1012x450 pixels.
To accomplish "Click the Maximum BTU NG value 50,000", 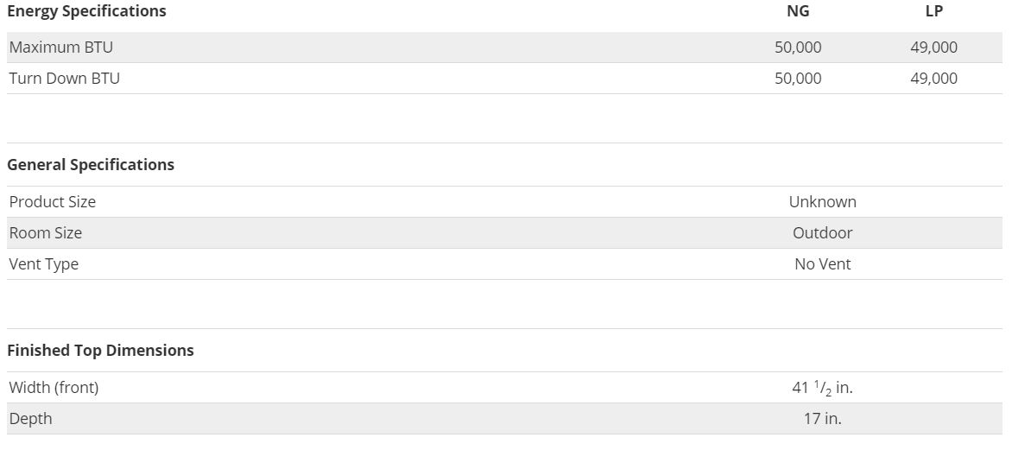I will click(x=798, y=48).
